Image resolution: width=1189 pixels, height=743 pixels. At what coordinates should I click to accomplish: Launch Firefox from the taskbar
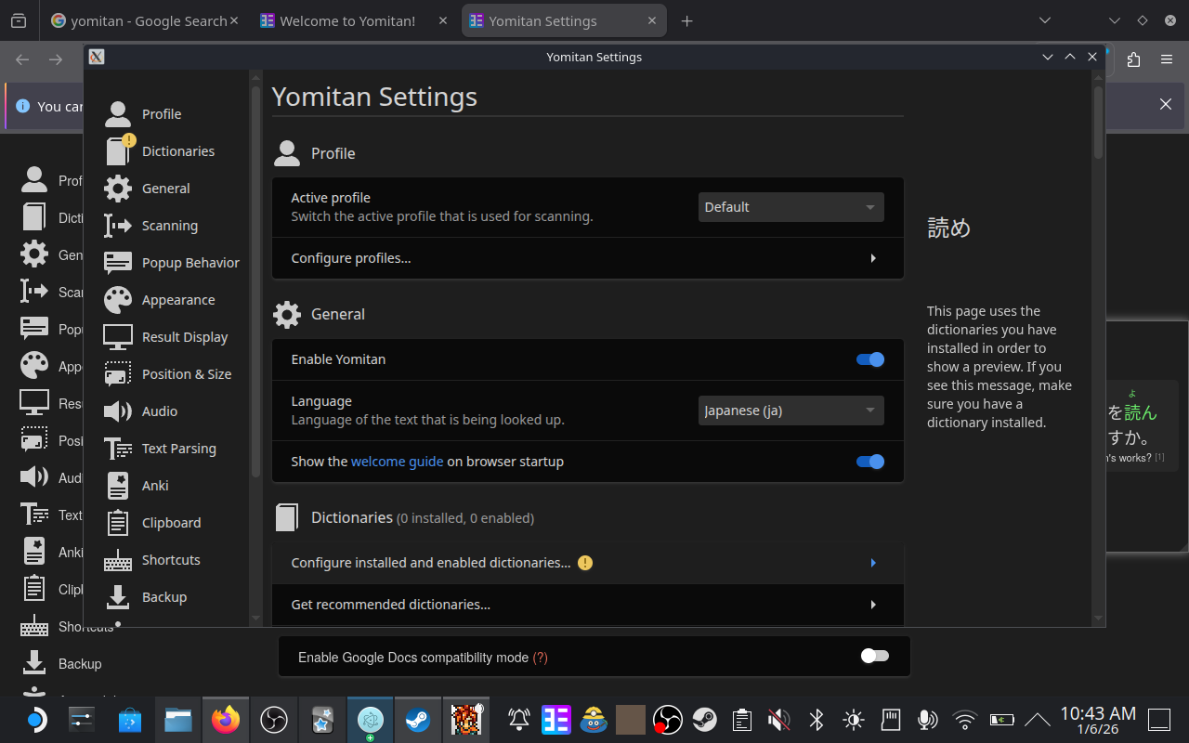[x=225, y=720]
